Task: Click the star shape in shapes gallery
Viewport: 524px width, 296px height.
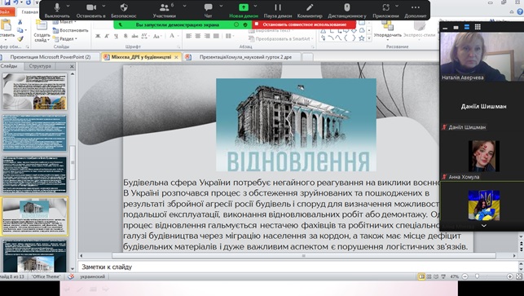Action: point(361,38)
